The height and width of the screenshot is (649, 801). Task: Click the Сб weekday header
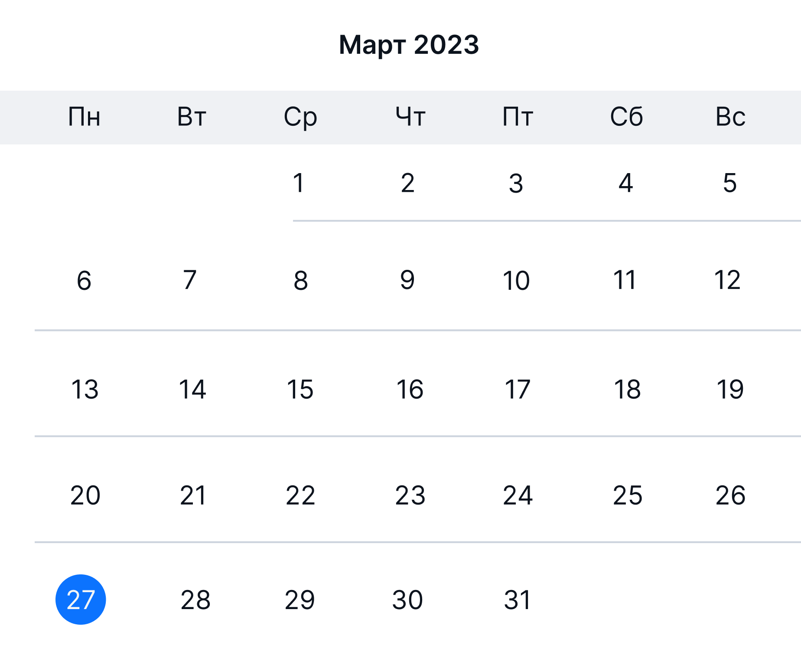point(626,117)
